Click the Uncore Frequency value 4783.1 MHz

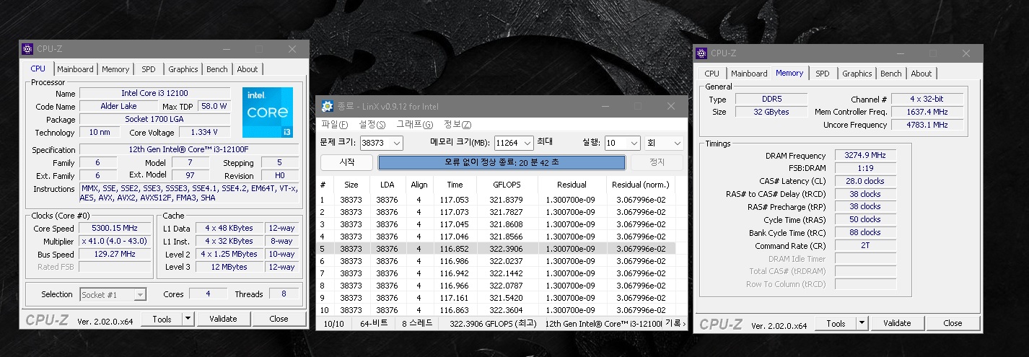pos(927,125)
